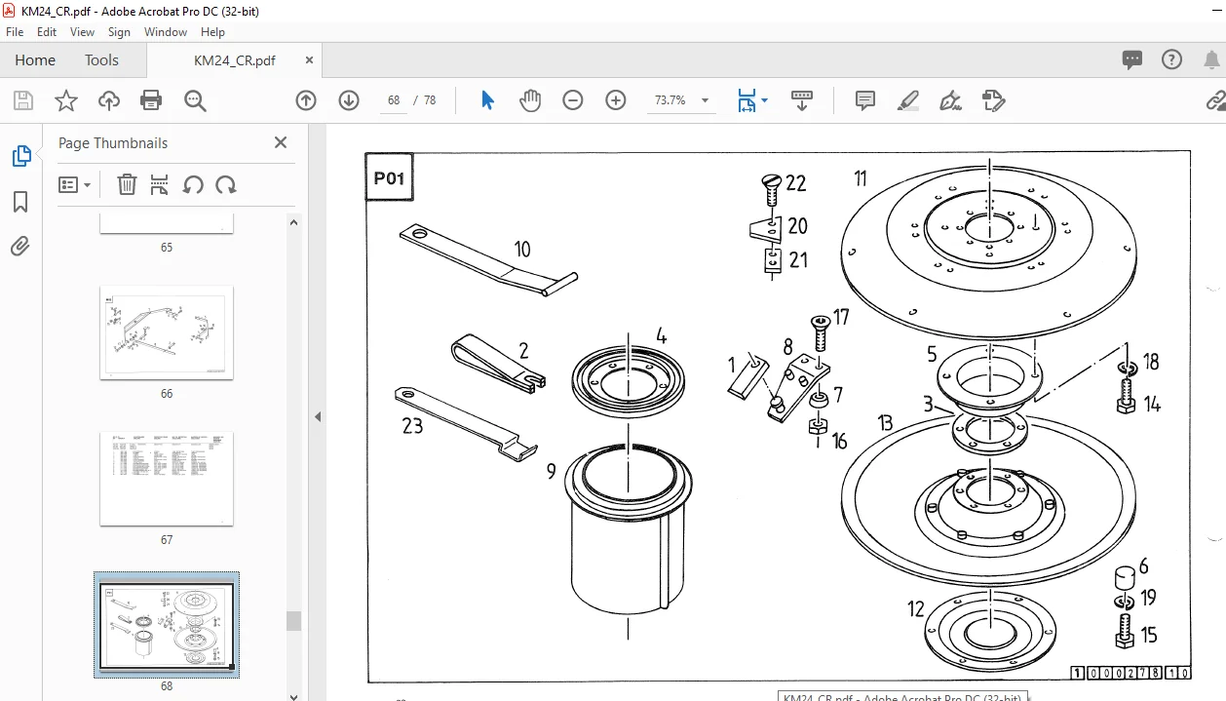This screenshot has height=701, width=1226.
Task: Select the page 67 thumbnail
Action: [x=167, y=479]
